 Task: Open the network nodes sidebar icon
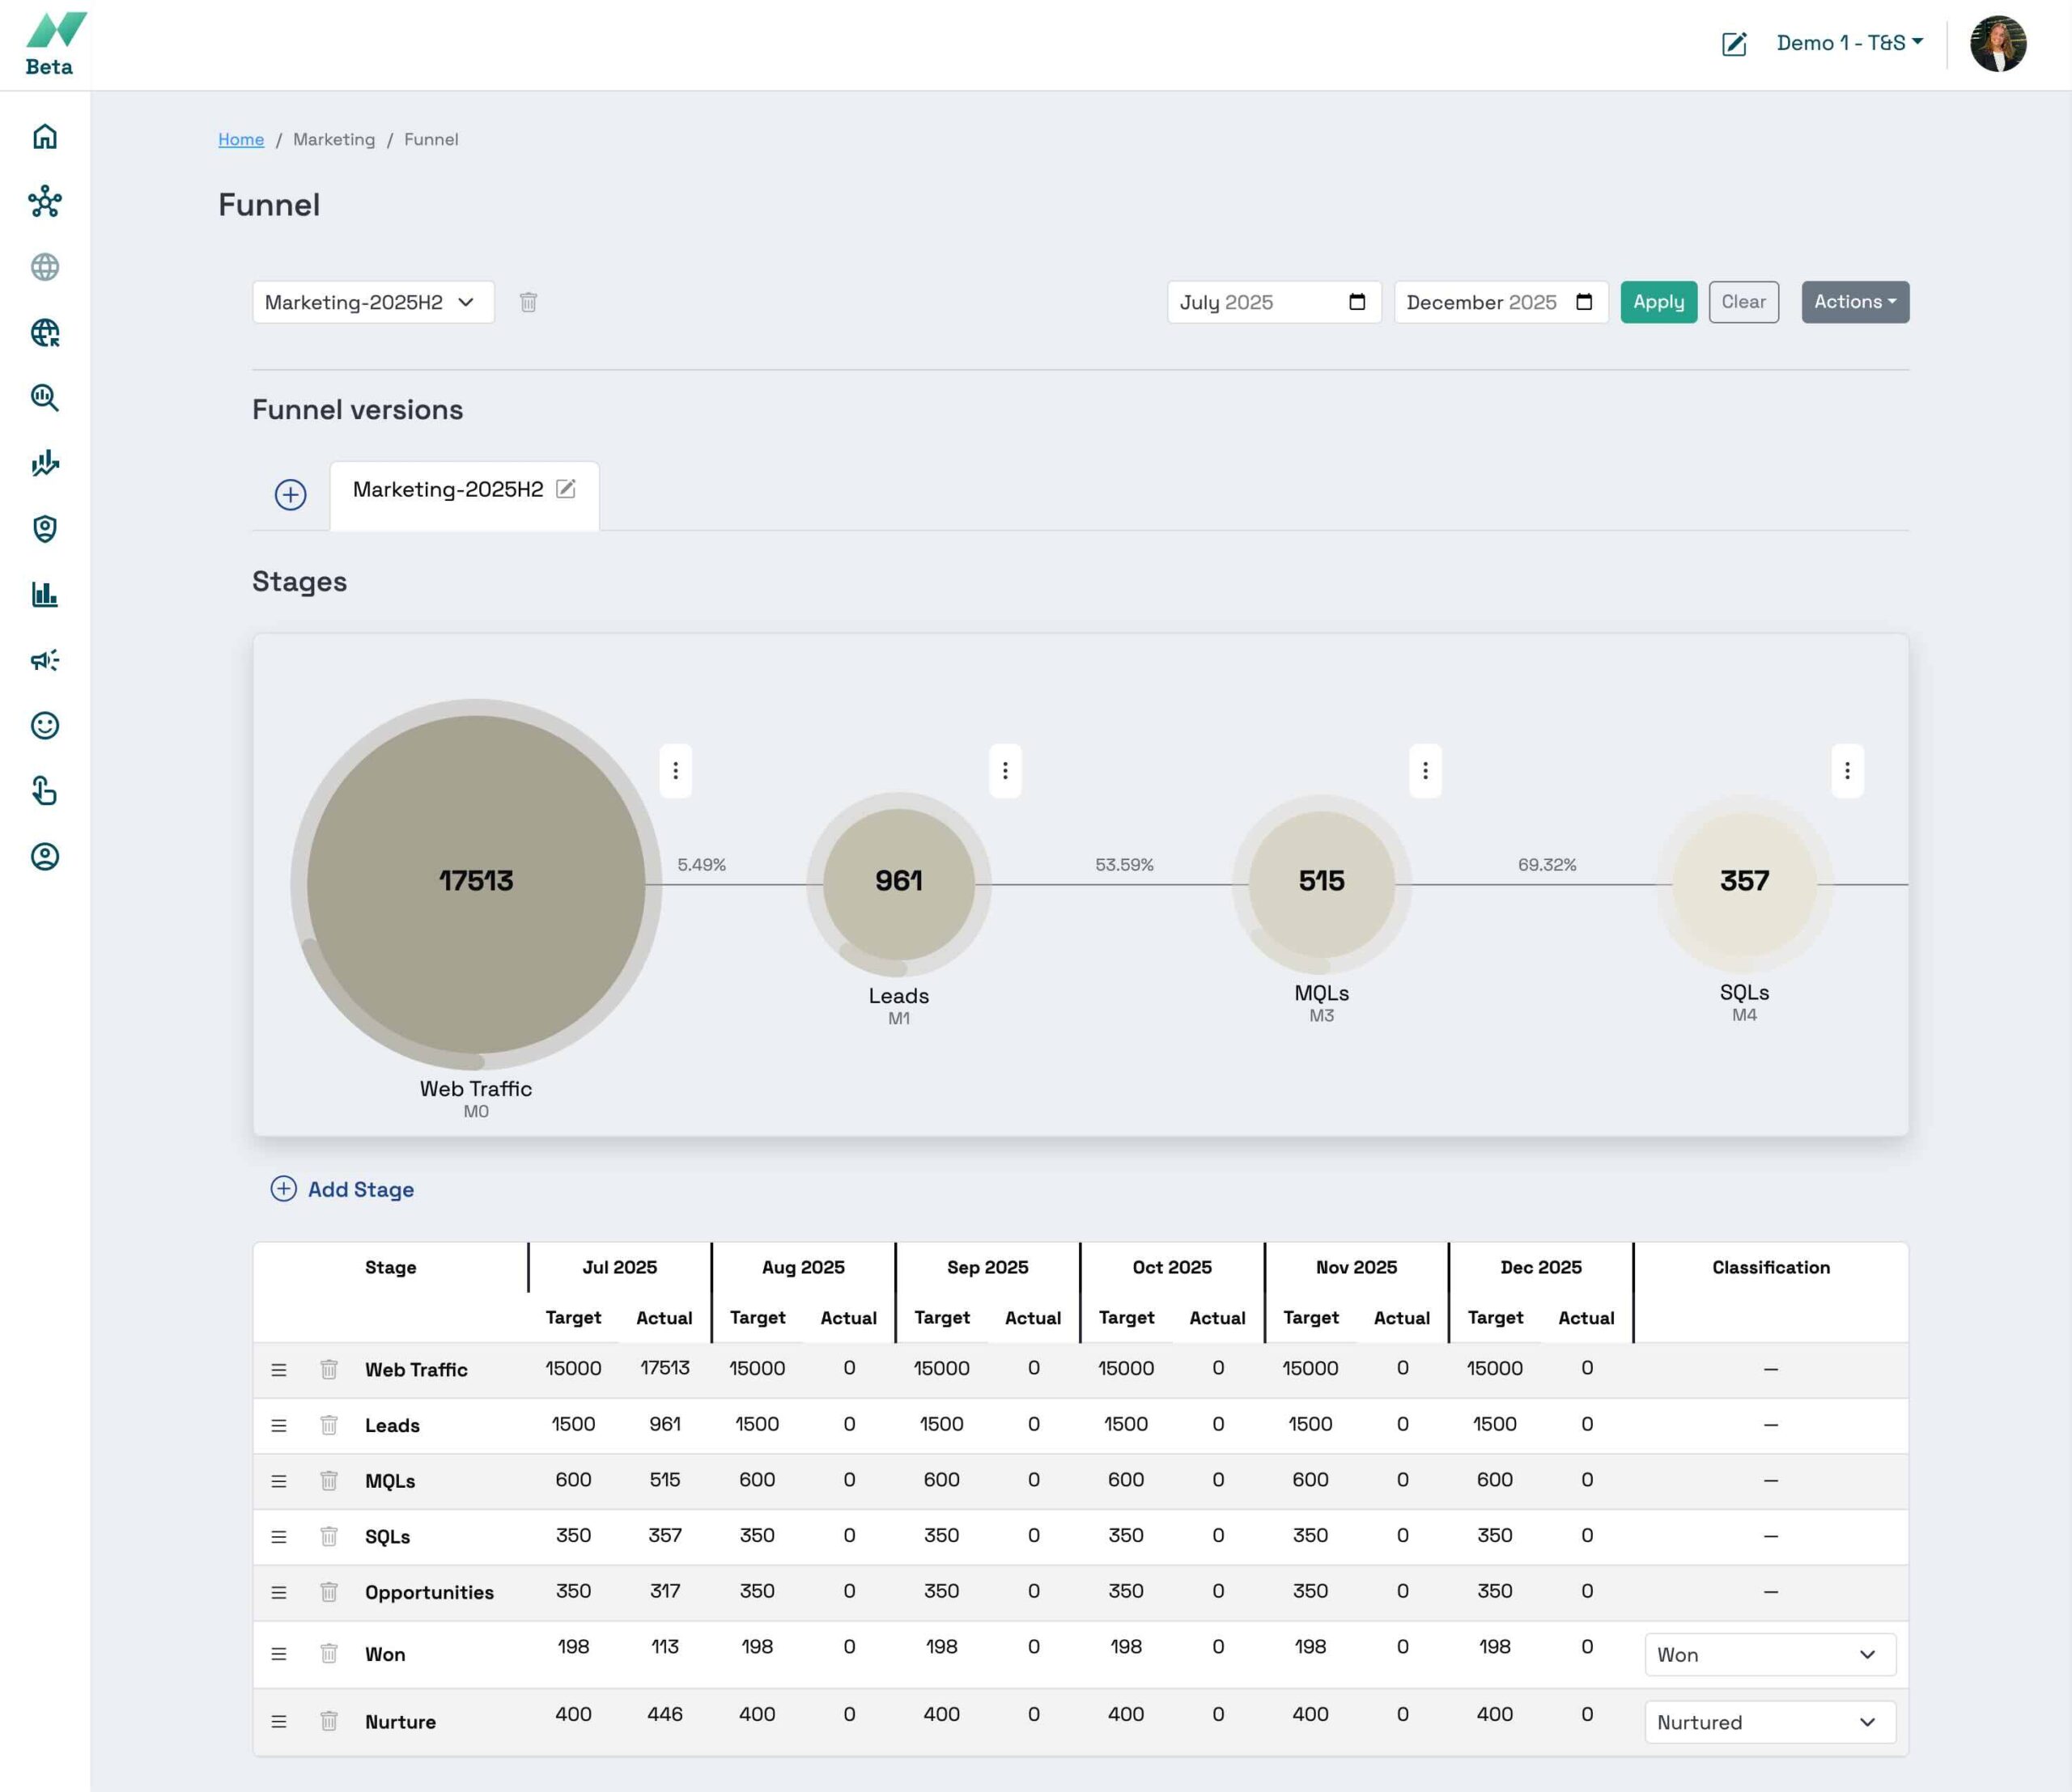45,202
